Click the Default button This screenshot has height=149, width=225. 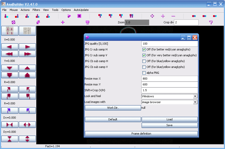pos(113,119)
